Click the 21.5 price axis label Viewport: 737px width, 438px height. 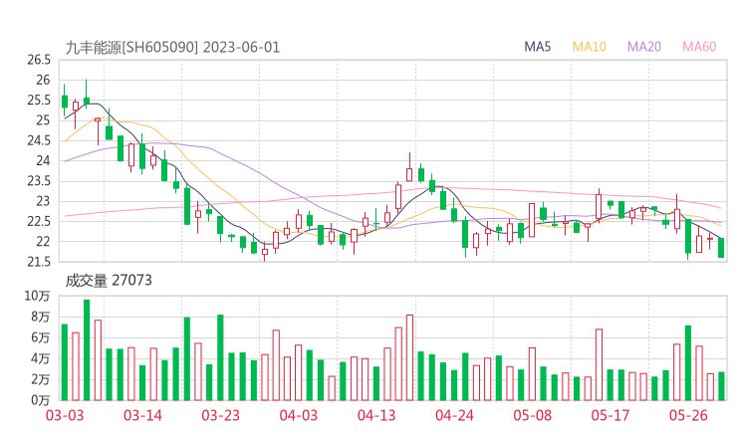[x=39, y=262]
